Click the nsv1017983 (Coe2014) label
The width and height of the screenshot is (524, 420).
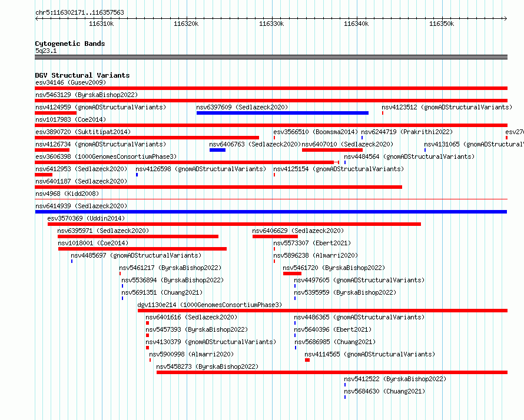[x=71, y=119]
